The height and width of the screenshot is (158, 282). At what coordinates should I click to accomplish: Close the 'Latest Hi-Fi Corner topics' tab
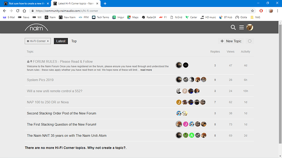click(x=97, y=3)
